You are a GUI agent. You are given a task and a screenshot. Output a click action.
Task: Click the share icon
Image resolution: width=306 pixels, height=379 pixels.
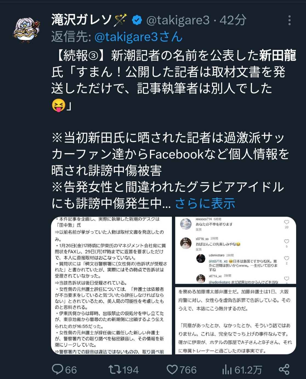tap(284, 369)
